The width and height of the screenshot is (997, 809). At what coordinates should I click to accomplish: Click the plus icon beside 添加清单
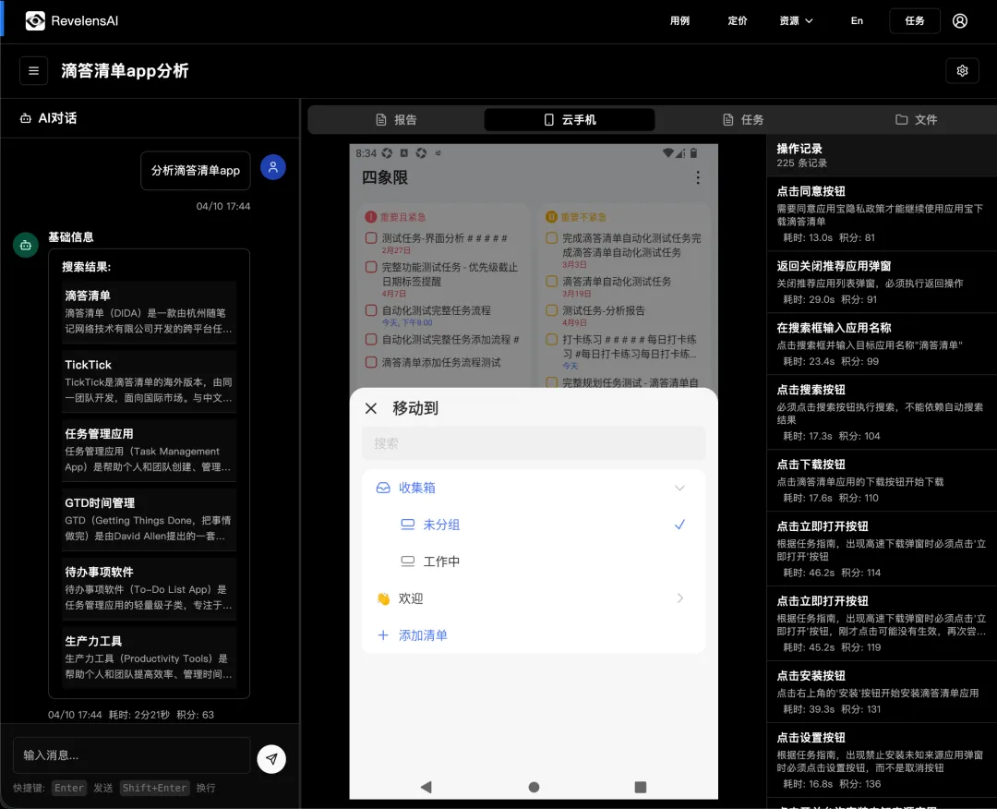383,635
